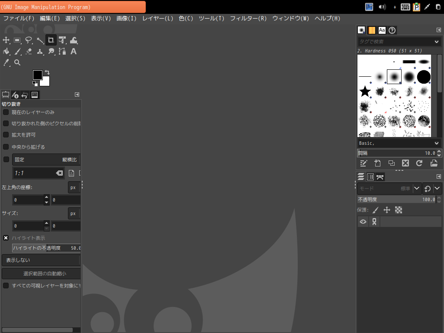Open the タグで検索 brush filter dropdown
The height and width of the screenshot is (333, 444).
tap(436, 42)
